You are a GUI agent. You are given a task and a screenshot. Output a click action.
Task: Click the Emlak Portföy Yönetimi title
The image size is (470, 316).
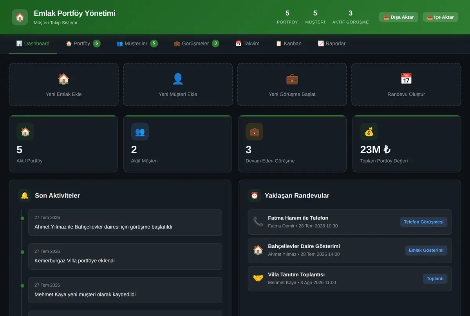point(74,13)
